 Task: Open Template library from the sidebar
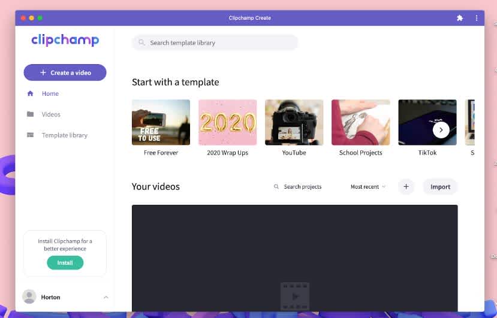pyautogui.click(x=65, y=135)
